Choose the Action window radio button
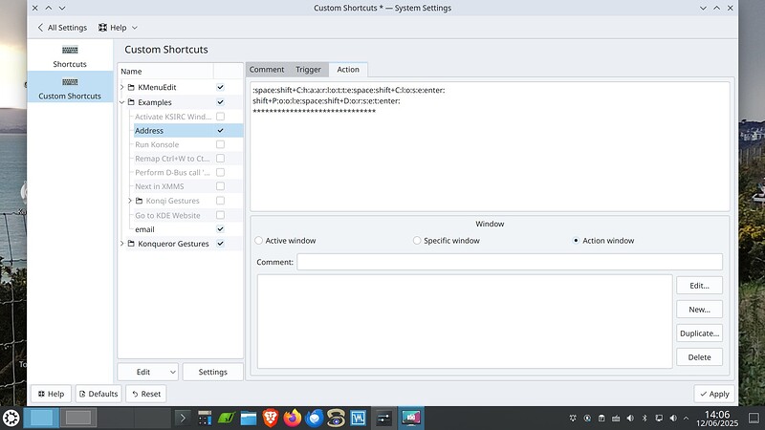765x430 pixels. tap(576, 241)
